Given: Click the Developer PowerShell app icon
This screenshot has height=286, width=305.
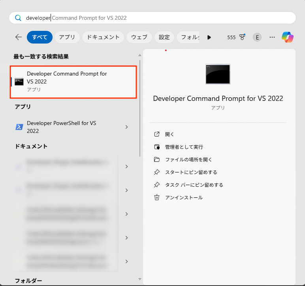Looking at the screenshot, I should point(19,127).
